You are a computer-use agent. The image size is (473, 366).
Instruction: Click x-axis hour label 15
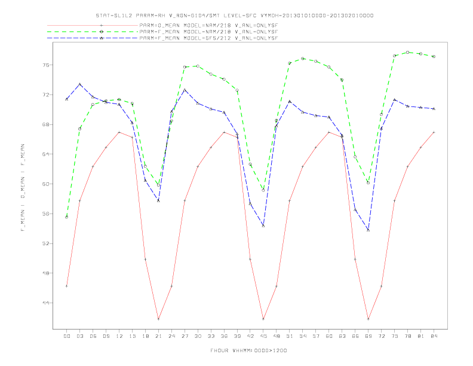click(x=132, y=336)
